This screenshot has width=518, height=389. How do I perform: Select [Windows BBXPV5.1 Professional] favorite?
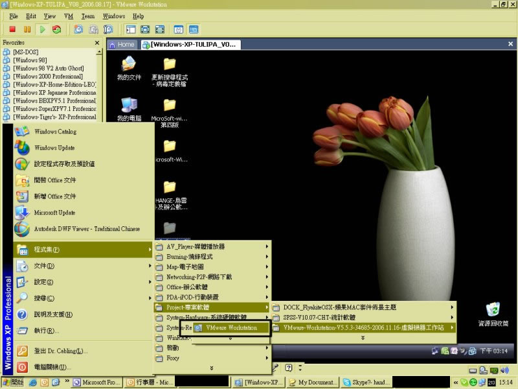tap(50, 100)
